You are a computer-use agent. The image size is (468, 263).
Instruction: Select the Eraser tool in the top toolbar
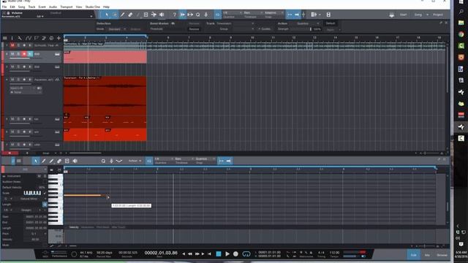tap(130, 15)
